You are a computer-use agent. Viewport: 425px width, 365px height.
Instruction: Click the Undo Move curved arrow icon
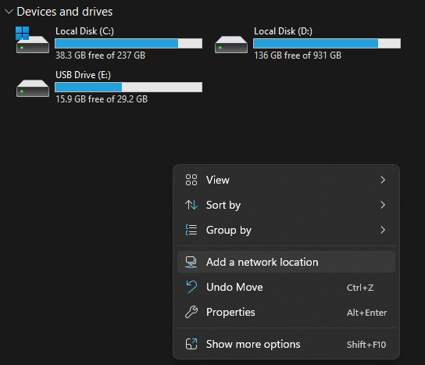(191, 287)
